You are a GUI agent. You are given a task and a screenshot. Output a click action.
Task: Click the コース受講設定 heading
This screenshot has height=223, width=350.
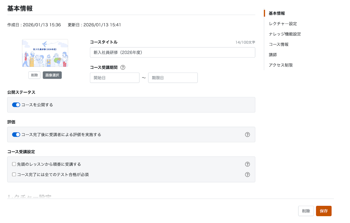21,152
